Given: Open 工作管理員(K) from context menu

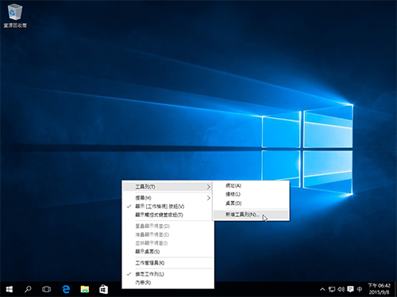Looking at the screenshot, I should (168, 263).
